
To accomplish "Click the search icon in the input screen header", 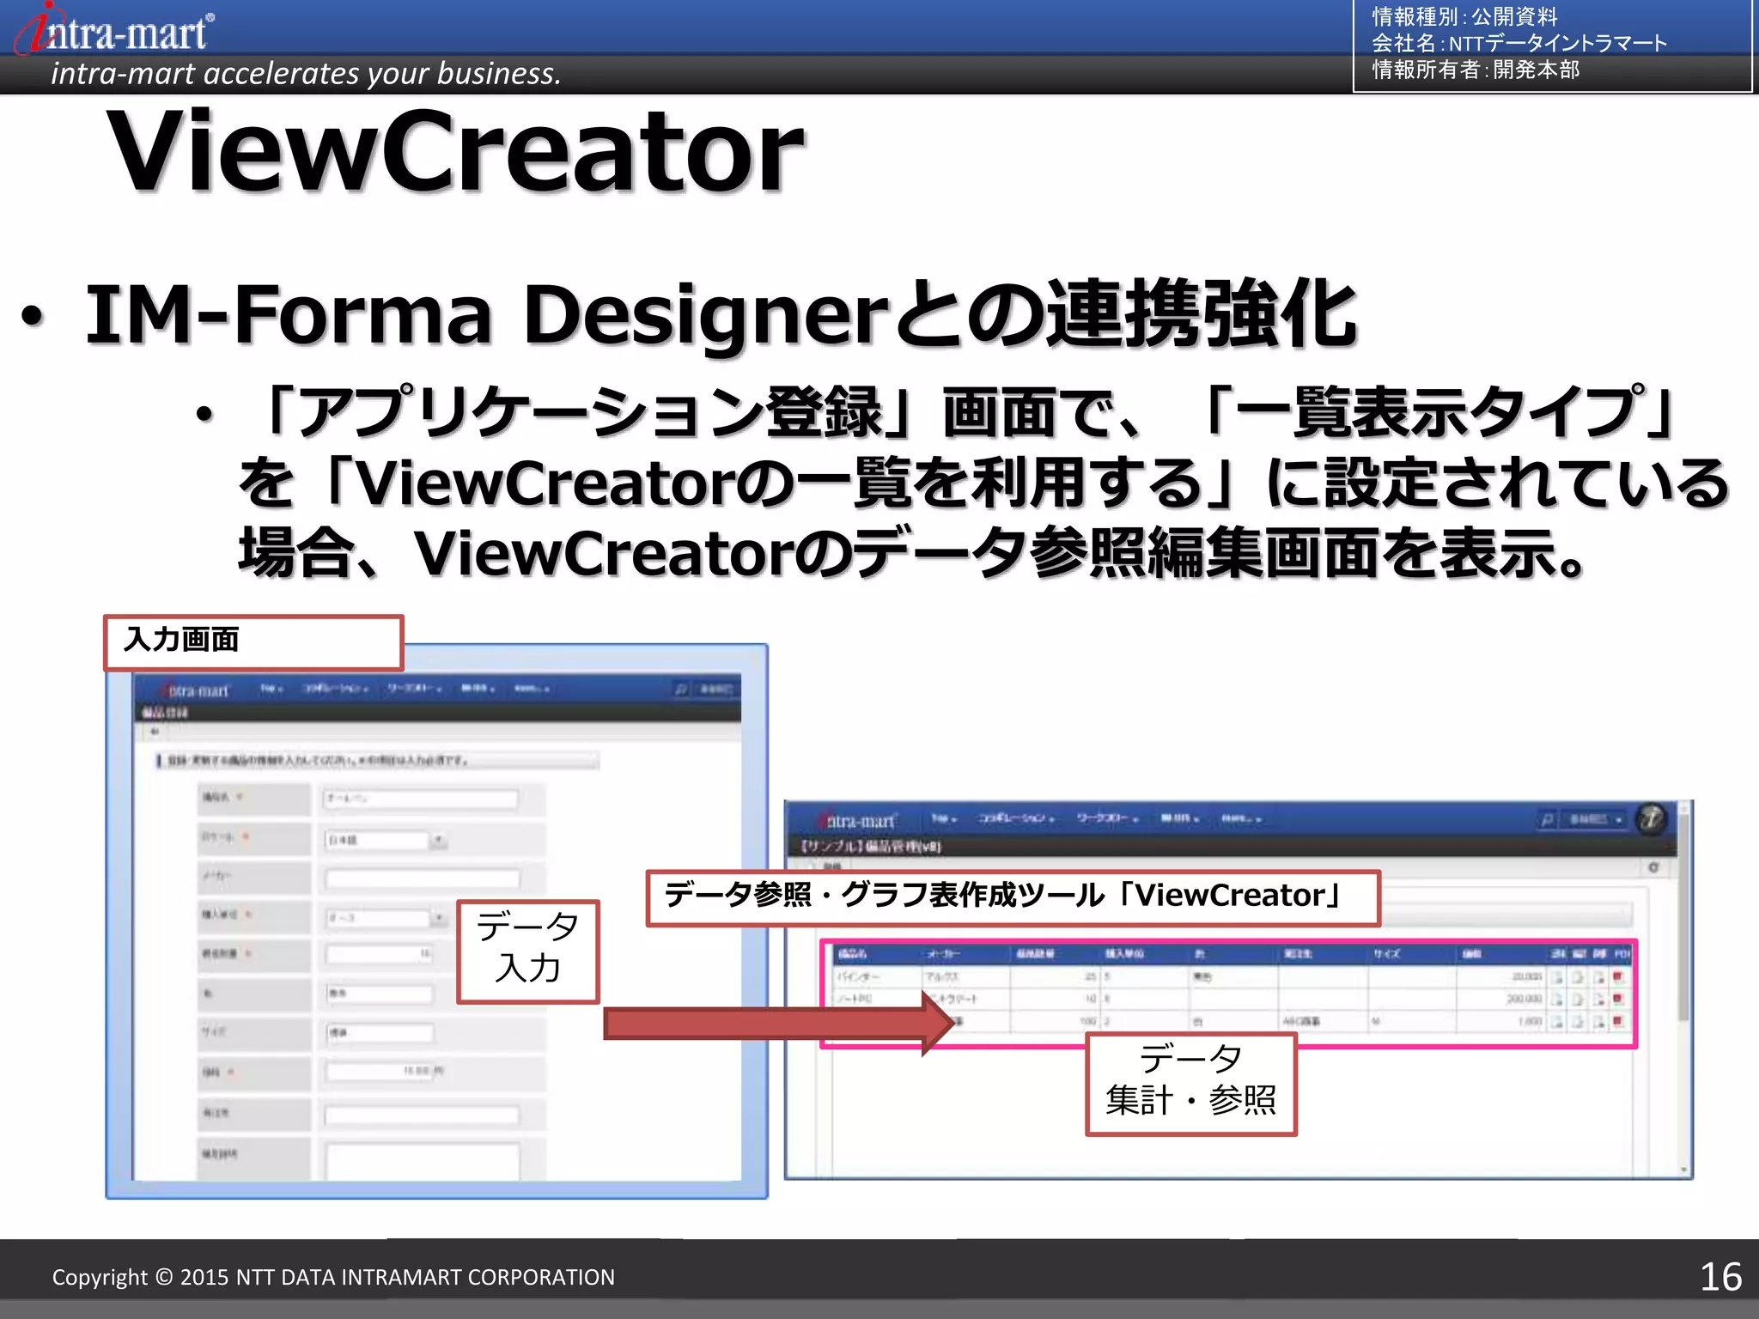I will [680, 689].
